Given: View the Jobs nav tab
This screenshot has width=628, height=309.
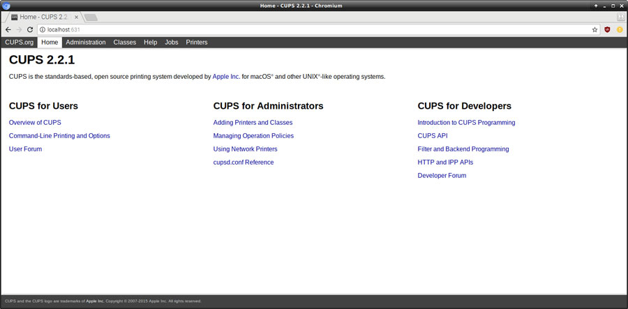Looking at the screenshot, I should click(172, 43).
